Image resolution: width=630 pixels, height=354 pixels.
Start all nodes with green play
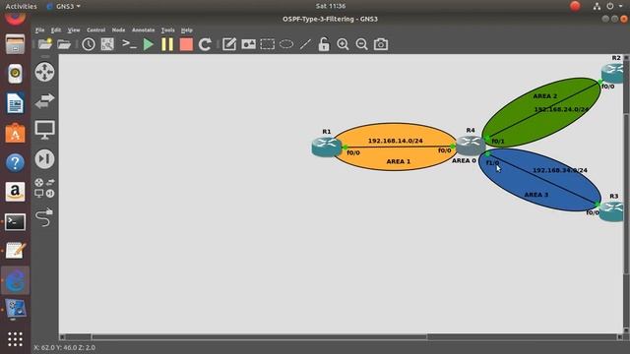point(149,44)
